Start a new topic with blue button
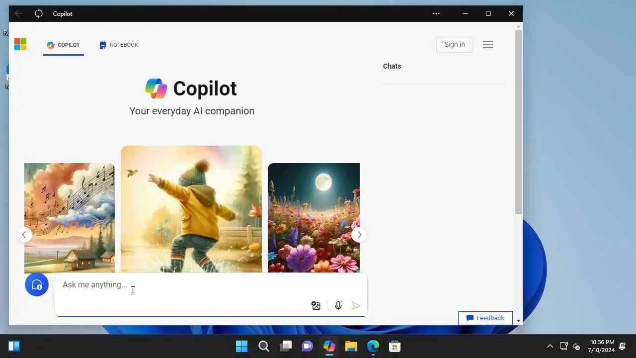This screenshot has height=358, width=636. pos(37,284)
